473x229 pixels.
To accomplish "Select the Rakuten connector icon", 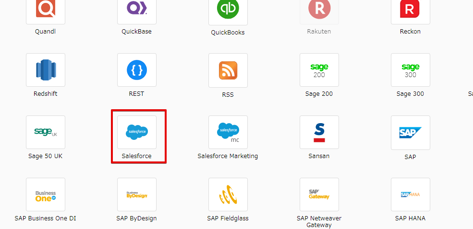I will [319, 10].
